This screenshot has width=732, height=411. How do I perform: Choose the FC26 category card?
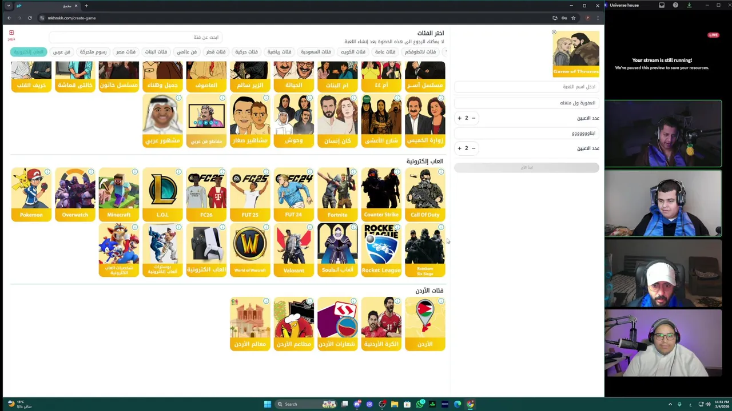point(206,194)
